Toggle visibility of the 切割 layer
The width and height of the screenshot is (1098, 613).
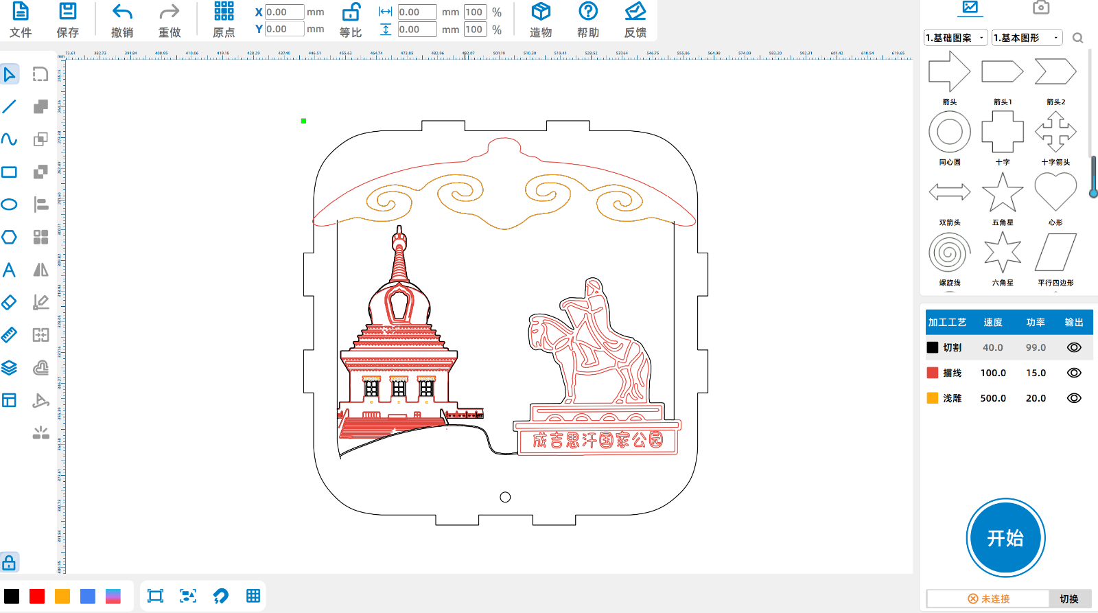pyautogui.click(x=1074, y=347)
